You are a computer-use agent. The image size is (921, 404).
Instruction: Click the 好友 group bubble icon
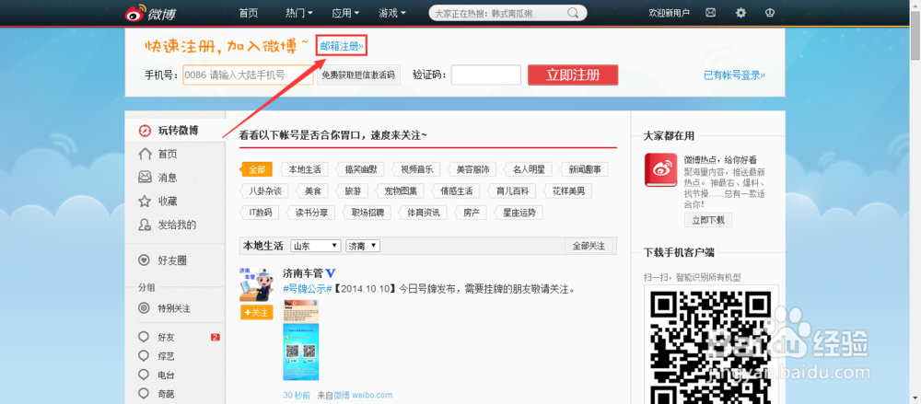pyautogui.click(x=144, y=337)
